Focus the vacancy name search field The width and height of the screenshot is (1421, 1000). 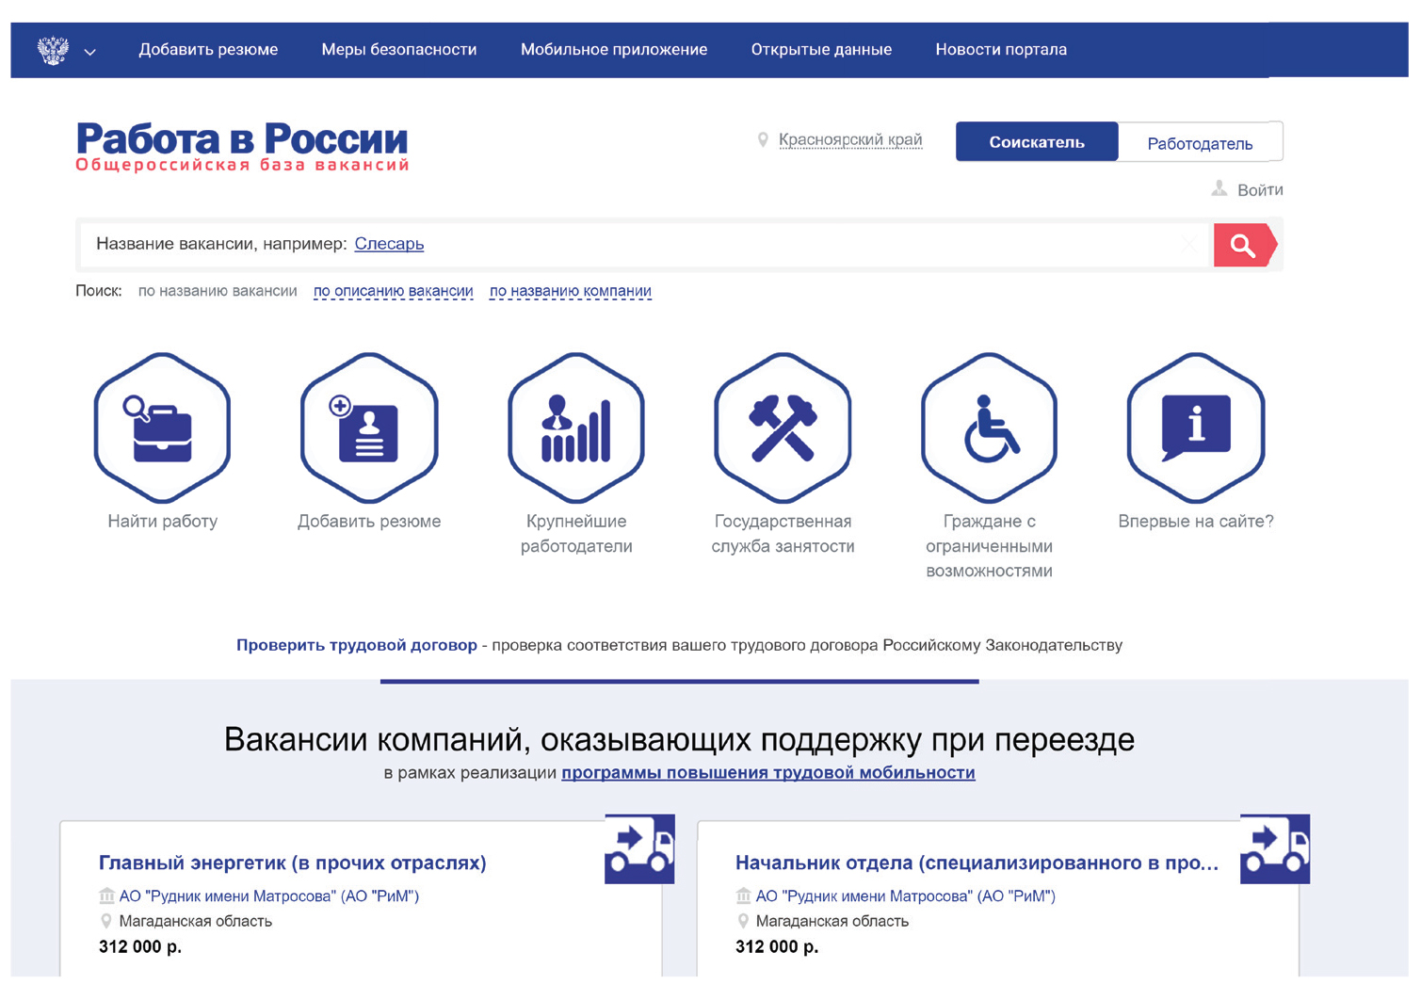point(643,245)
